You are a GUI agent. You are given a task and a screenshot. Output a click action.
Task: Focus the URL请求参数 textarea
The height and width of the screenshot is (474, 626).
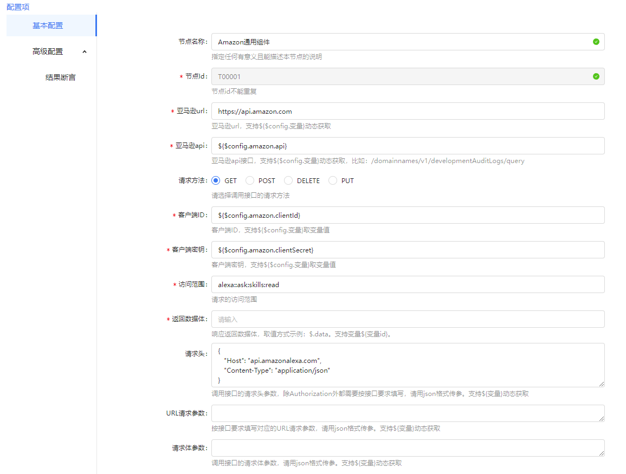[x=408, y=413]
